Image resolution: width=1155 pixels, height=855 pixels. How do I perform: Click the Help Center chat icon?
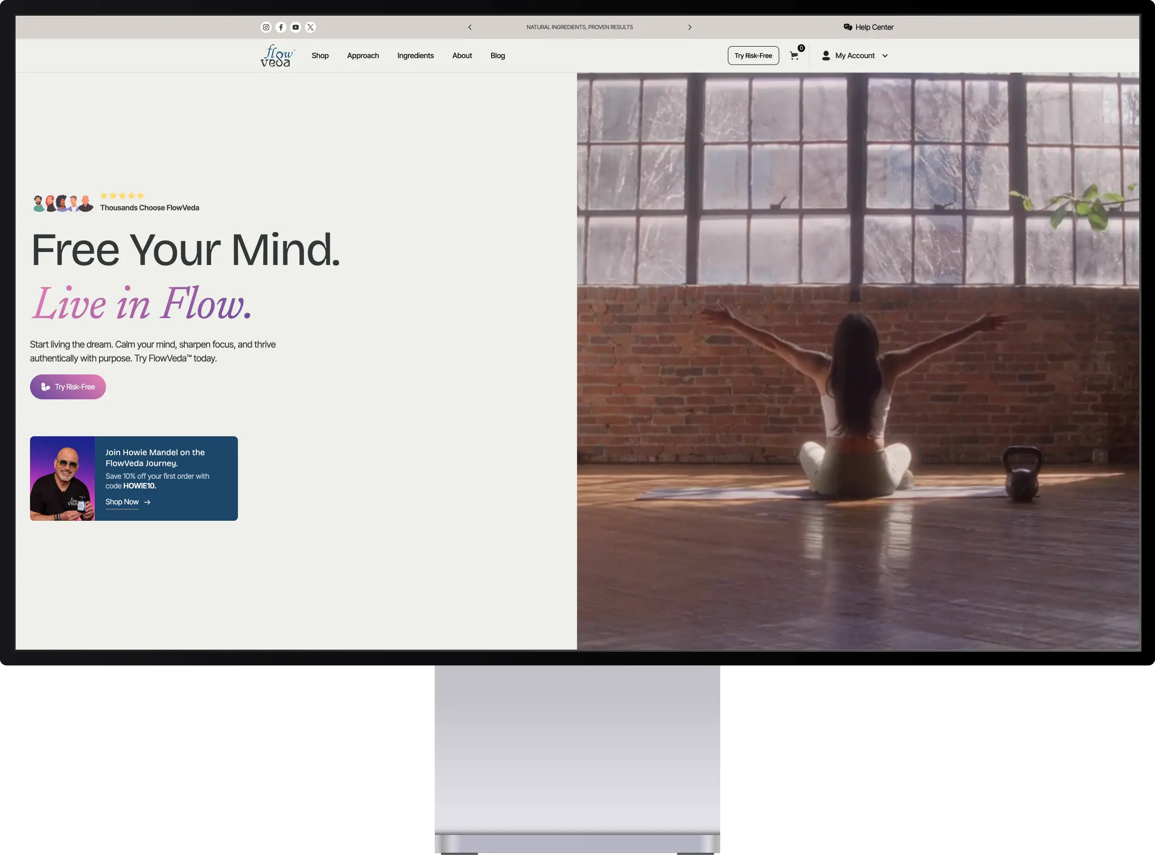(x=848, y=27)
